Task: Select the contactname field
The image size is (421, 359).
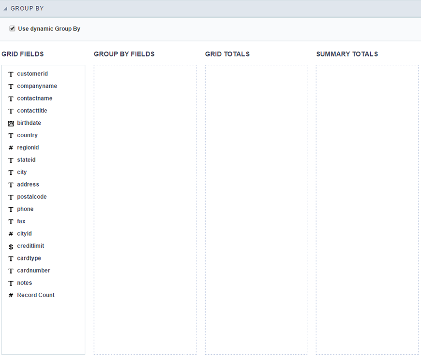Action: pos(34,98)
